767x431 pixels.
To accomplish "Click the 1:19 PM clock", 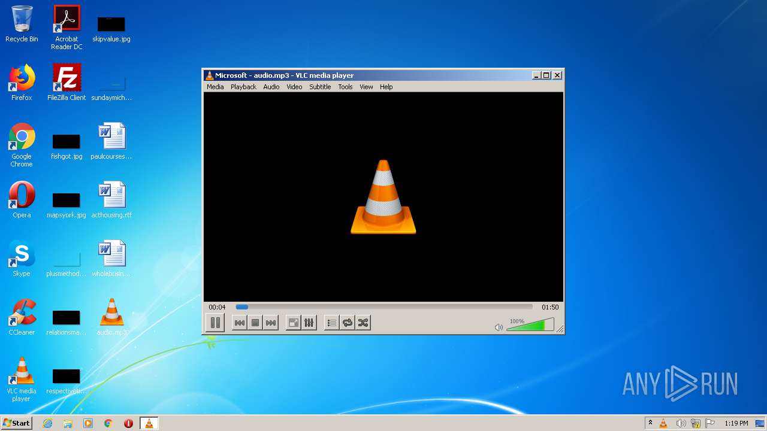I will 736,423.
